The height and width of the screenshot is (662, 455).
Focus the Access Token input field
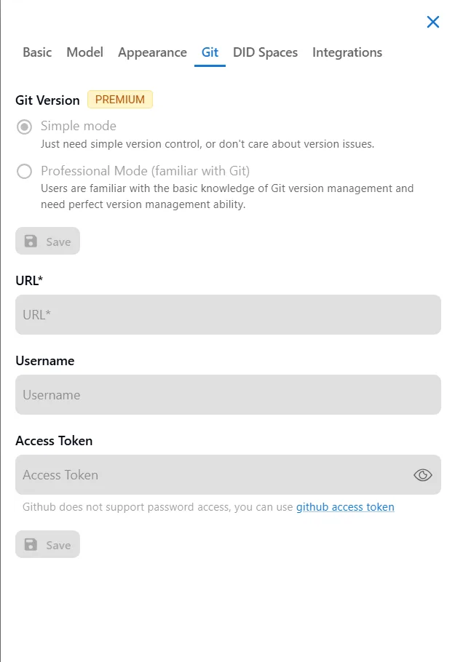pyautogui.click(x=213, y=475)
